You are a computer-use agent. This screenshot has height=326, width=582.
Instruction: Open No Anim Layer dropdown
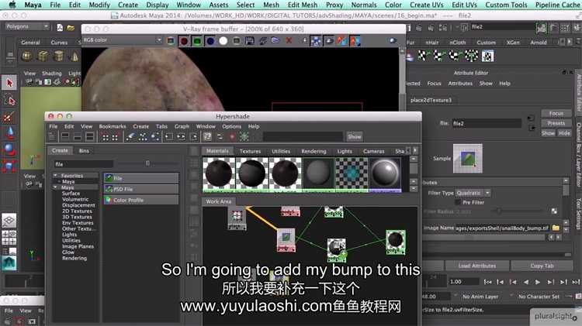coord(480,297)
